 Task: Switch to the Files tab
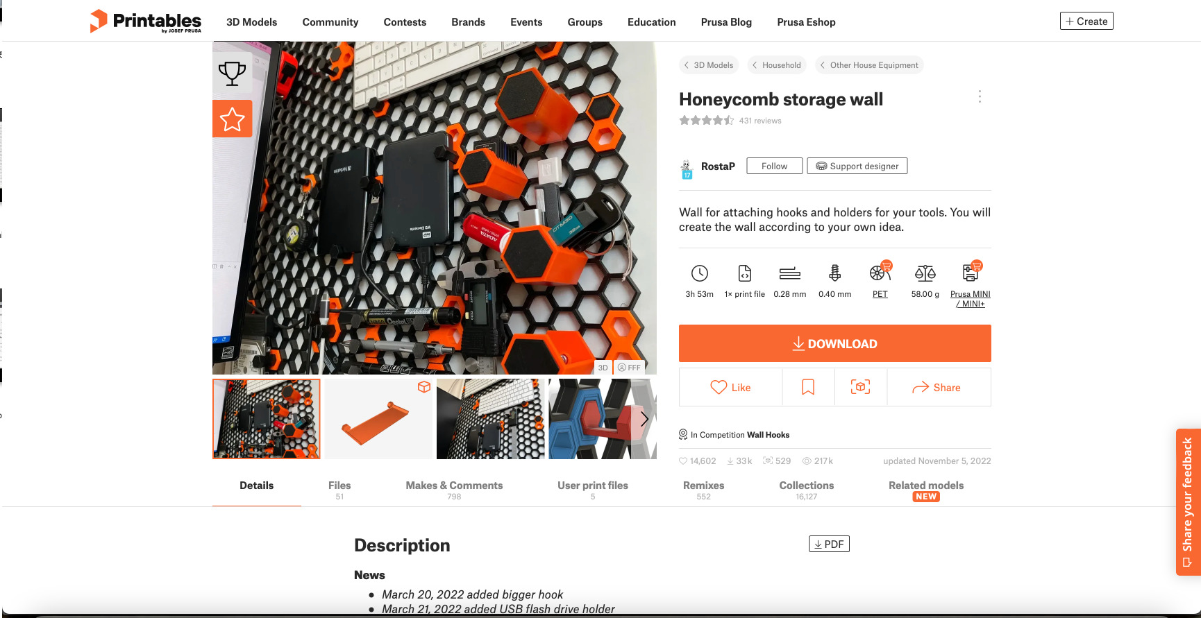click(339, 490)
